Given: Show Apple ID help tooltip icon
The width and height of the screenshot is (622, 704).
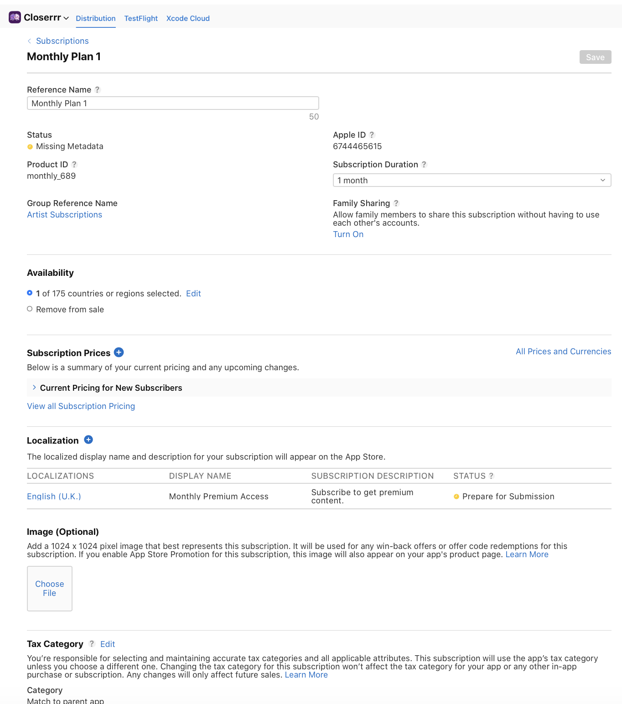Looking at the screenshot, I should [x=372, y=135].
